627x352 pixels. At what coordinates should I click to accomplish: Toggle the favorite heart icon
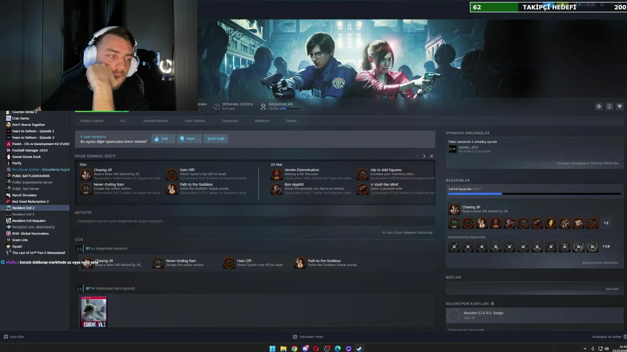pyautogui.click(x=620, y=106)
